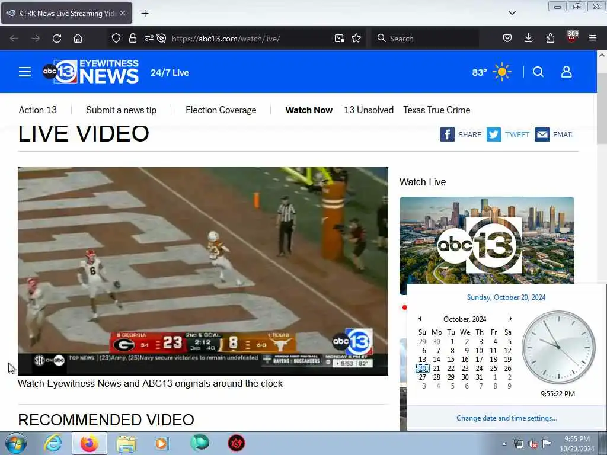Open Election Coverage navigation item
The image size is (607, 455).
[221, 110]
